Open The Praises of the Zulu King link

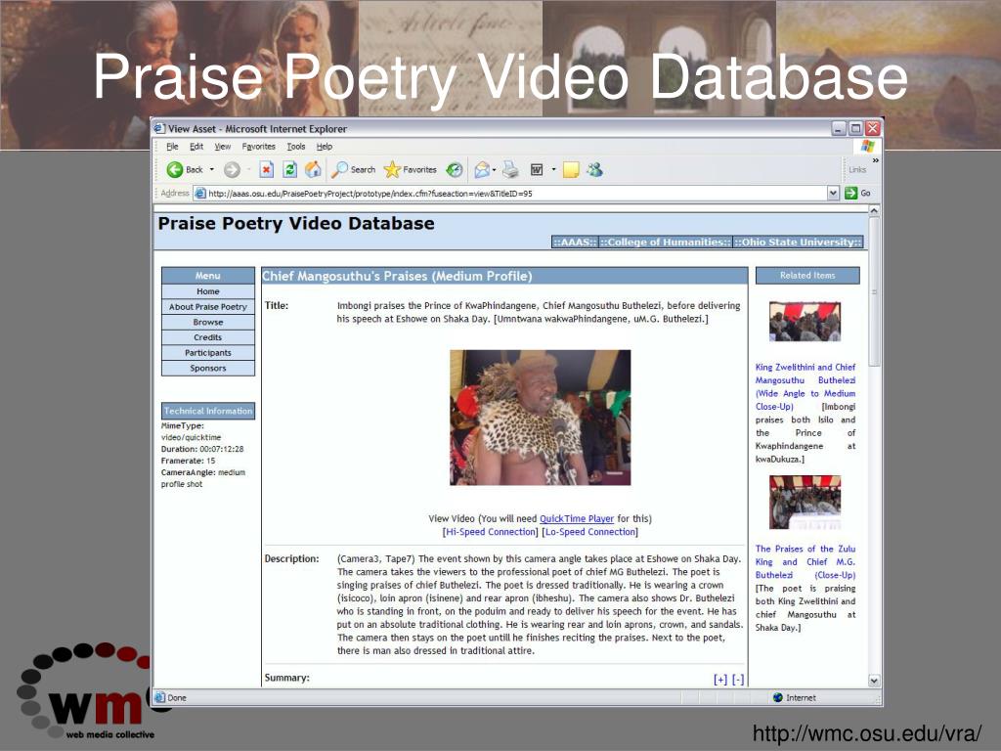tap(805, 562)
